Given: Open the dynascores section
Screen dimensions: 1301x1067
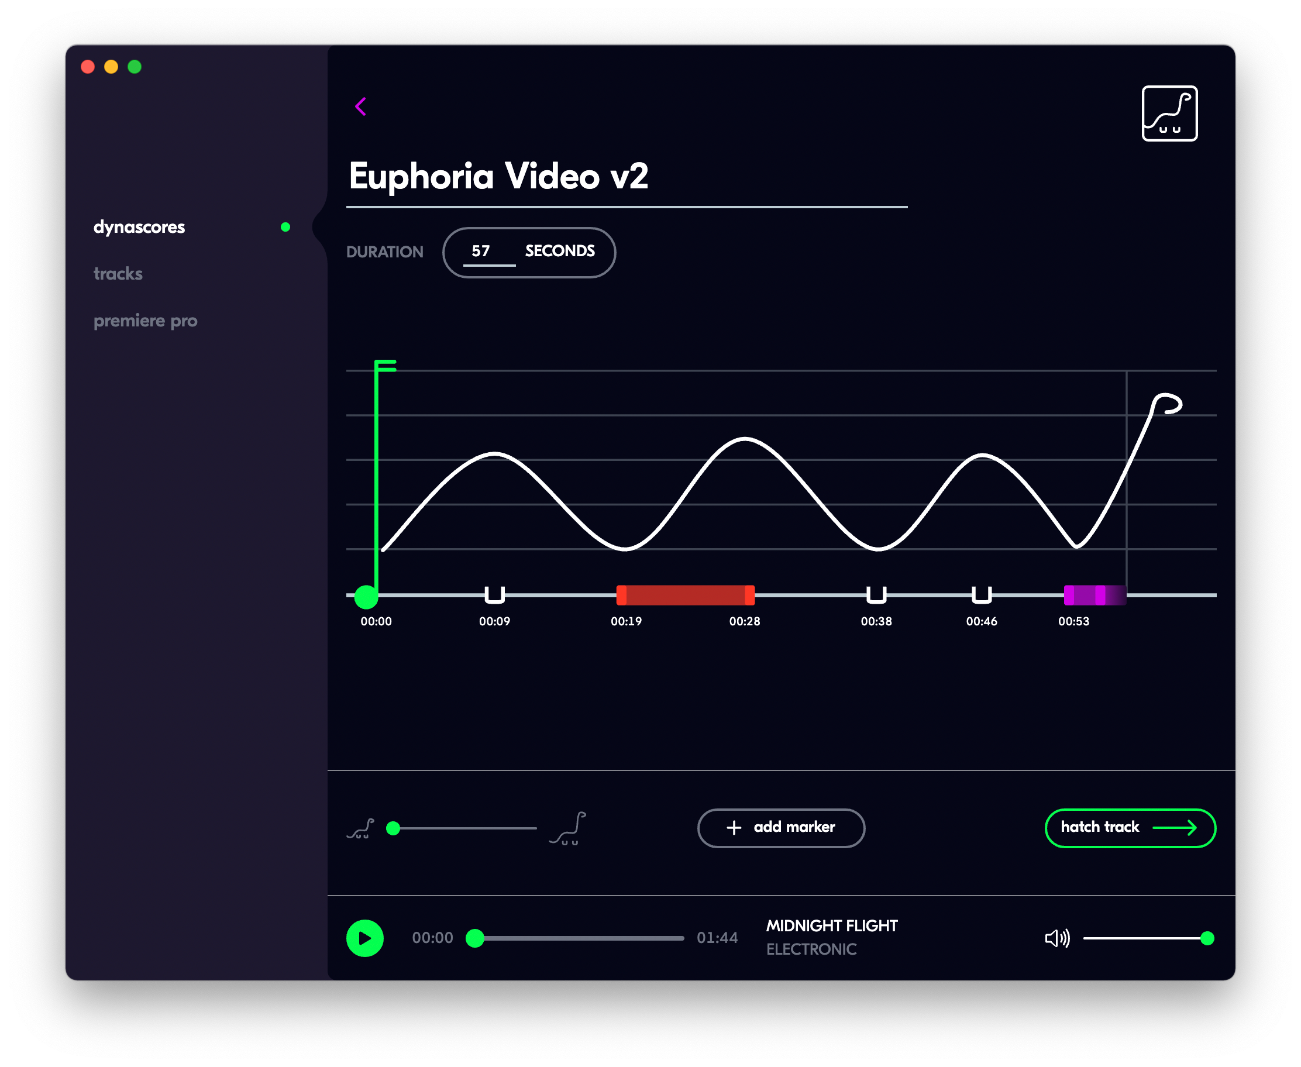Looking at the screenshot, I should [139, 227].
